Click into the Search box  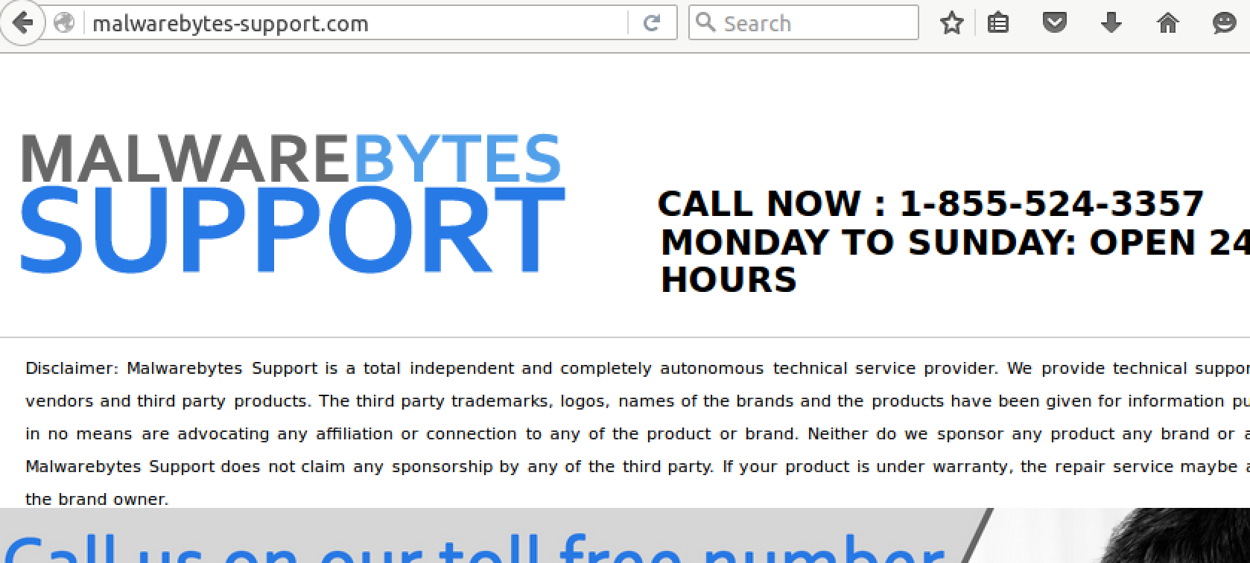[x=803, y=23]
